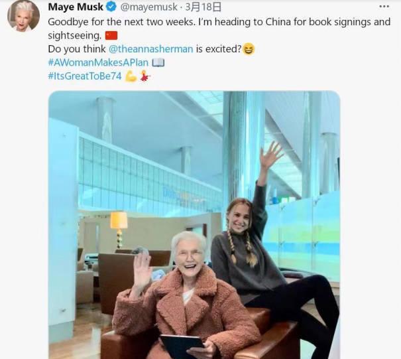Click the woman in the pink coat
Viewport: 401px width, 359px height.
click(187, 297)
